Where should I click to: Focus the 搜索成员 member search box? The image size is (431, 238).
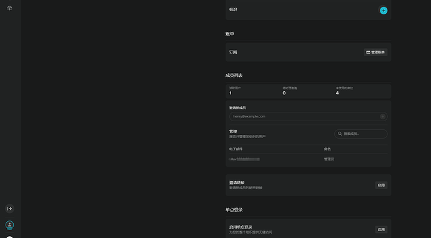[360, 134]
